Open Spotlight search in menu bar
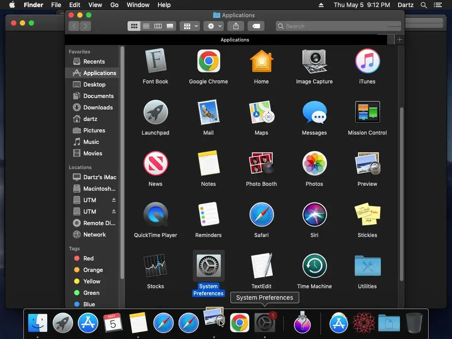This screenshot has height=339, width=452. (423, 5)
